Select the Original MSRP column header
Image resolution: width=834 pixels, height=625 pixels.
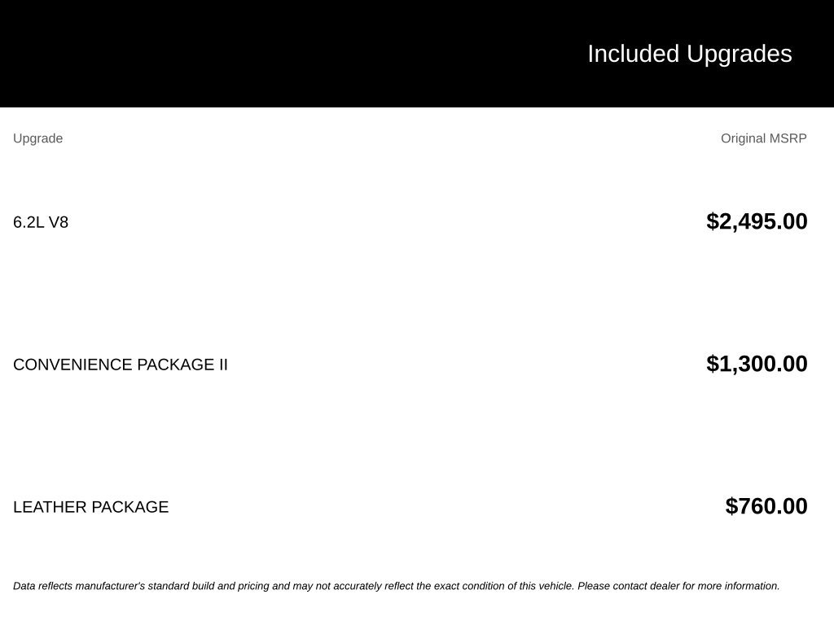[x=763, y=138]
